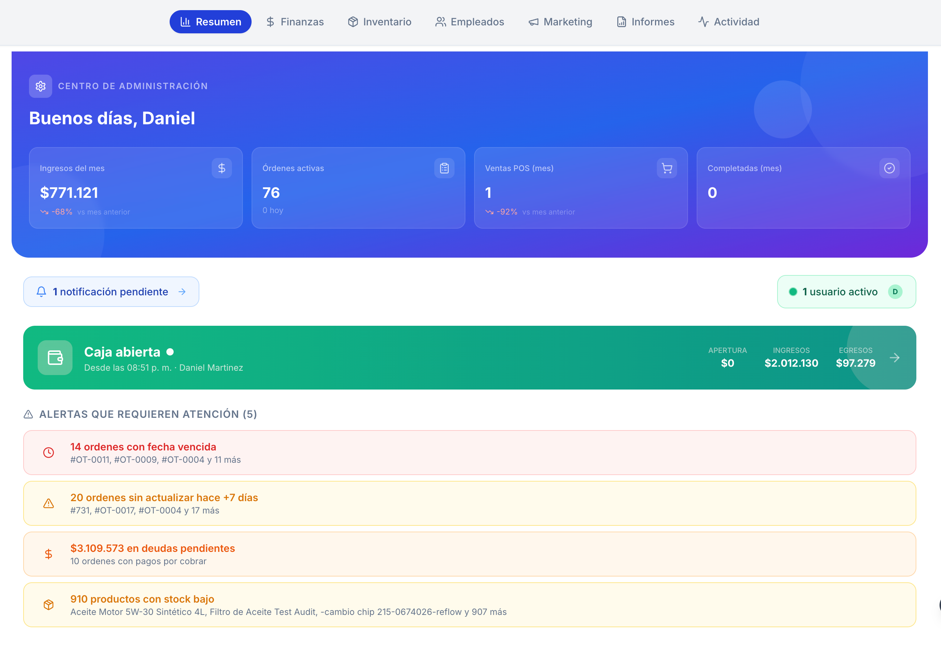Click the trend-down icon beside -68%
Image resolution: width=941 pixels, height=645 pixels.
pos(44,212)
